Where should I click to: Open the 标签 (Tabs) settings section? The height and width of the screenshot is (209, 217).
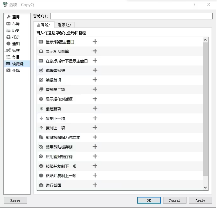pos(17,50)
